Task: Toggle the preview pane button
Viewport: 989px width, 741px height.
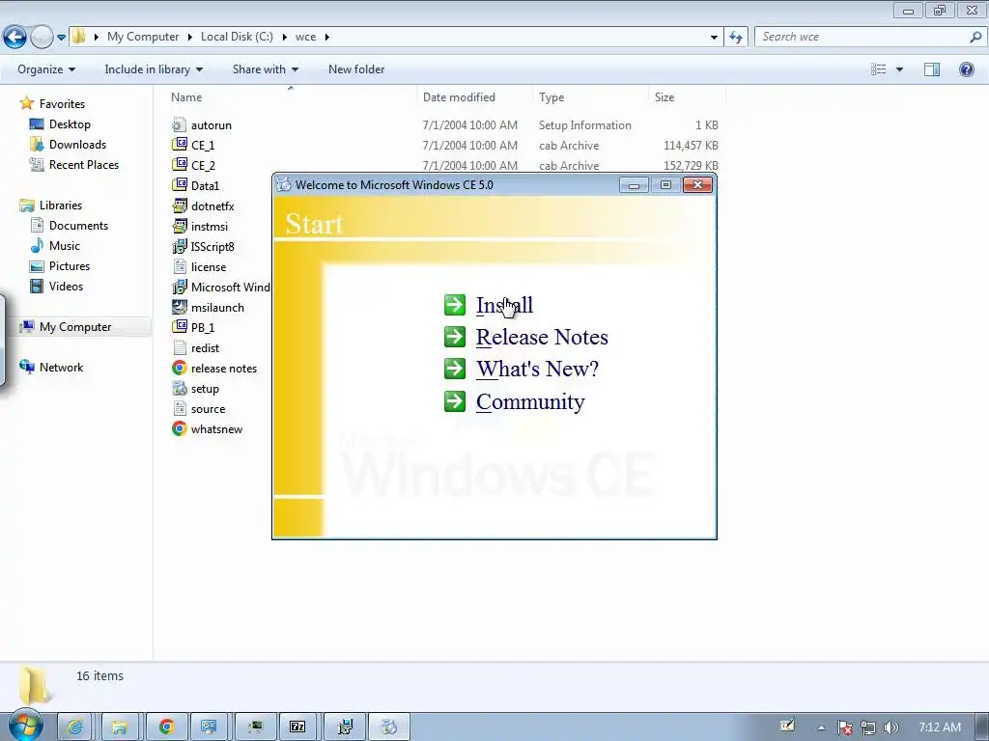Action: click(x=932, y=69)
